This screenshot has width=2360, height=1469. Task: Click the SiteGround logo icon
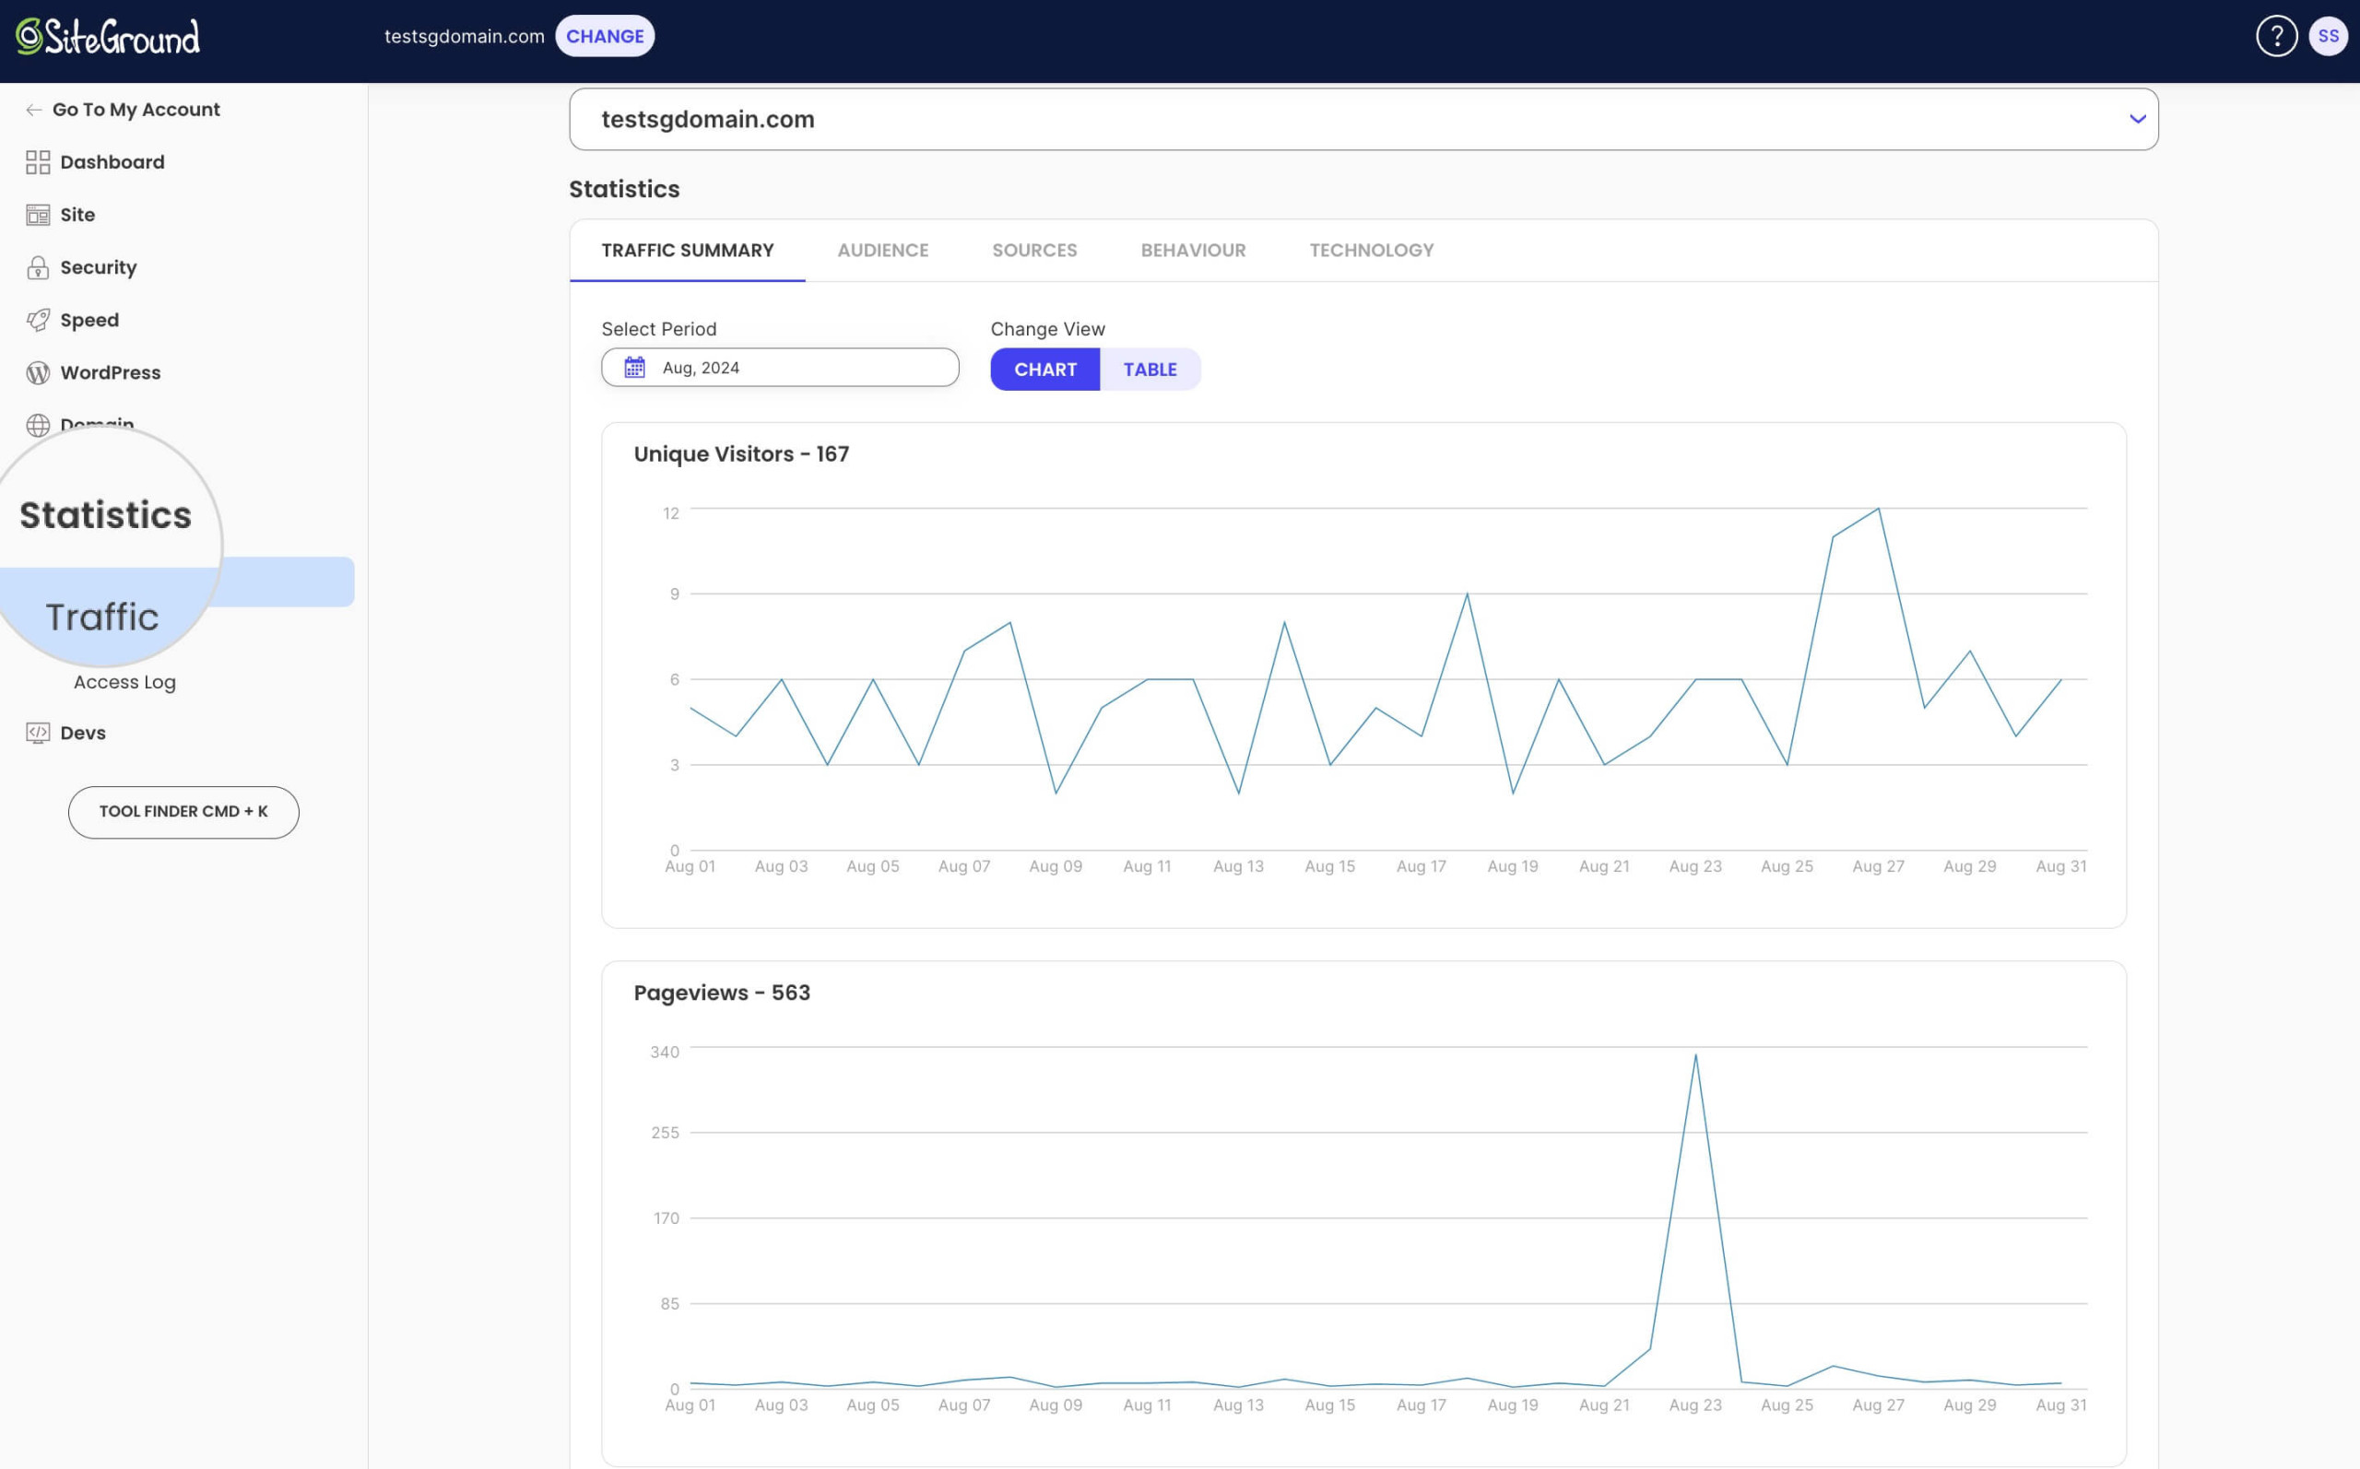[x=27, y=36]
